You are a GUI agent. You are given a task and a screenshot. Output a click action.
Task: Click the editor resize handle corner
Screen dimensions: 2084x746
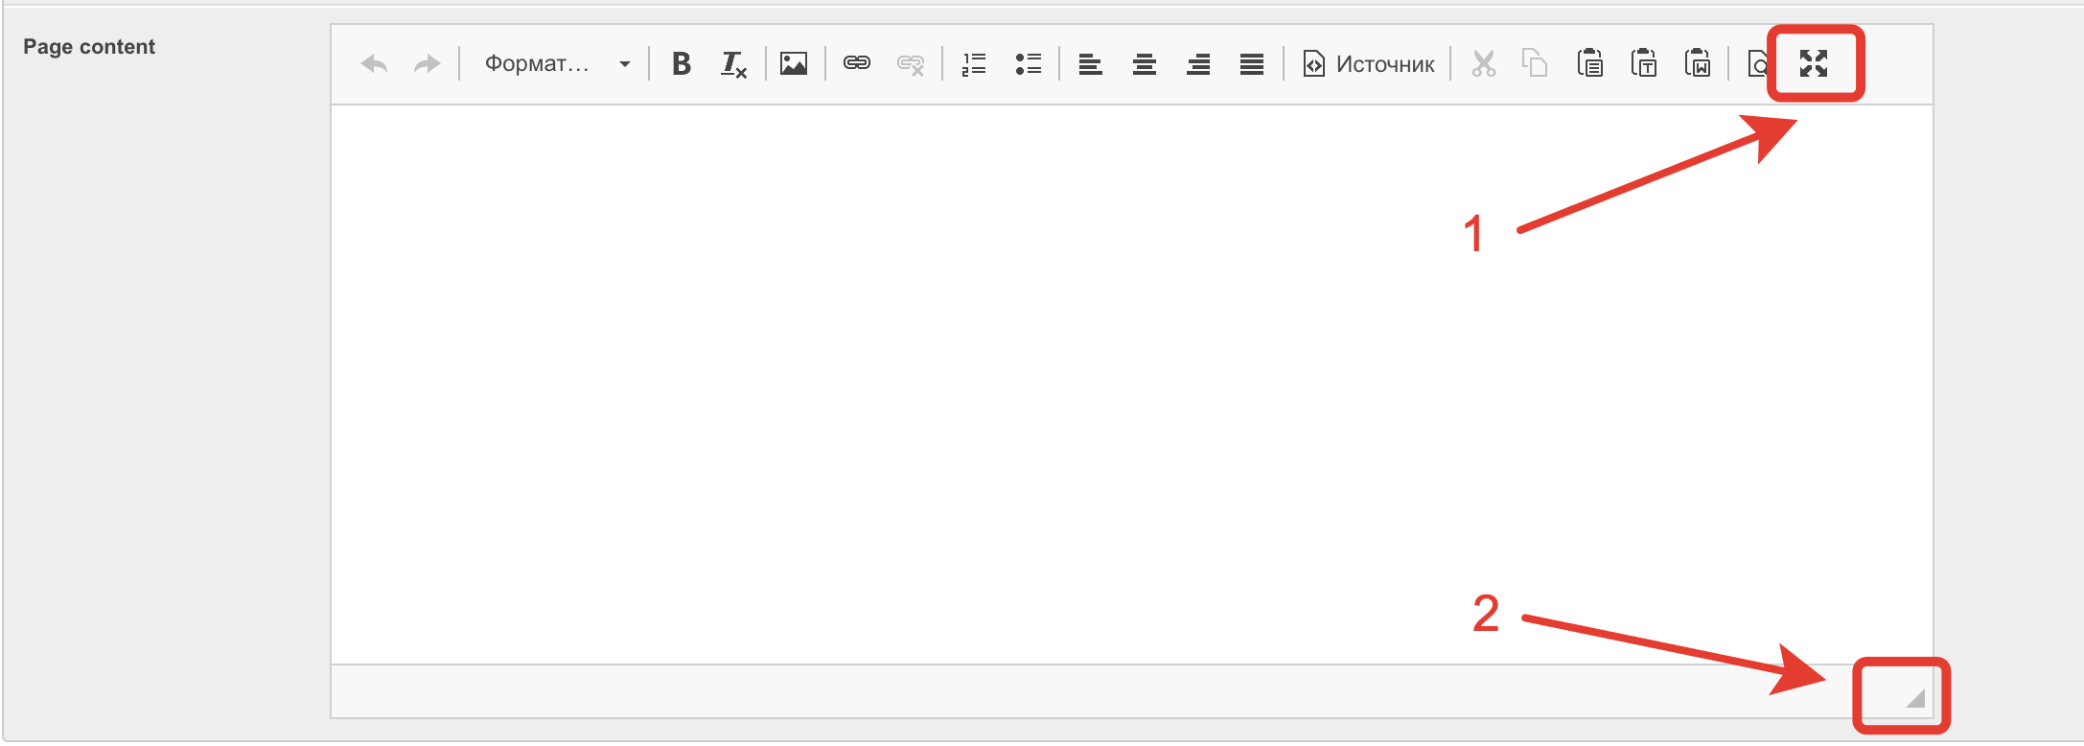(x=1915, y=699)
